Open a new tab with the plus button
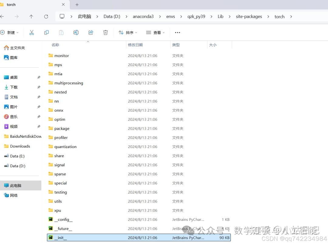Screen dimensions: 328x244 coord(77,5)
